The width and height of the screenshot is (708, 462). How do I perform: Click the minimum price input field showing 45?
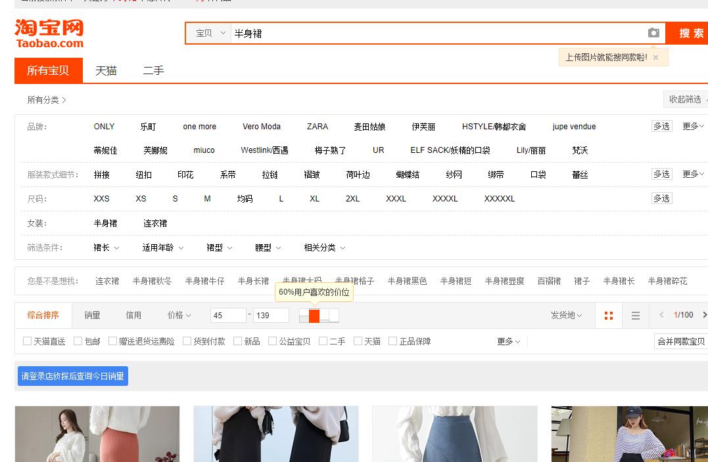(x=228, y=315)
